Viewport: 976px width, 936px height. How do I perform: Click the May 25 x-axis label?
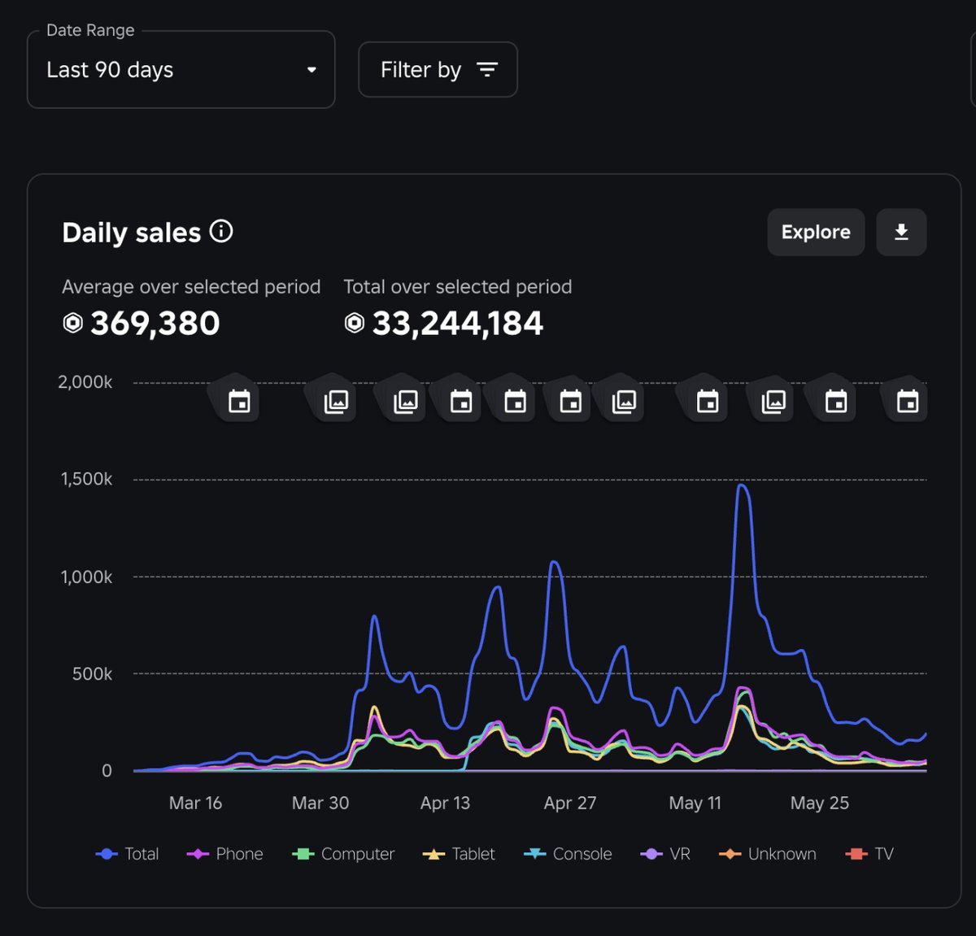pos(820,803)
